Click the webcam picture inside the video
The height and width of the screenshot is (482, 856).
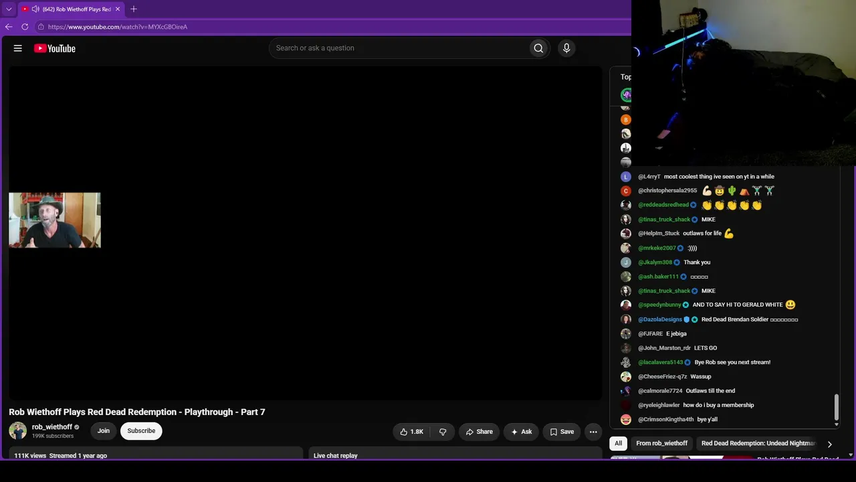[x=55, y=220]
